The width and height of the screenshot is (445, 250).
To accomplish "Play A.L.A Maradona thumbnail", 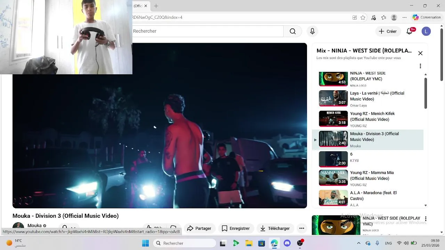I will pyautogui.click(x=333, y=198).
